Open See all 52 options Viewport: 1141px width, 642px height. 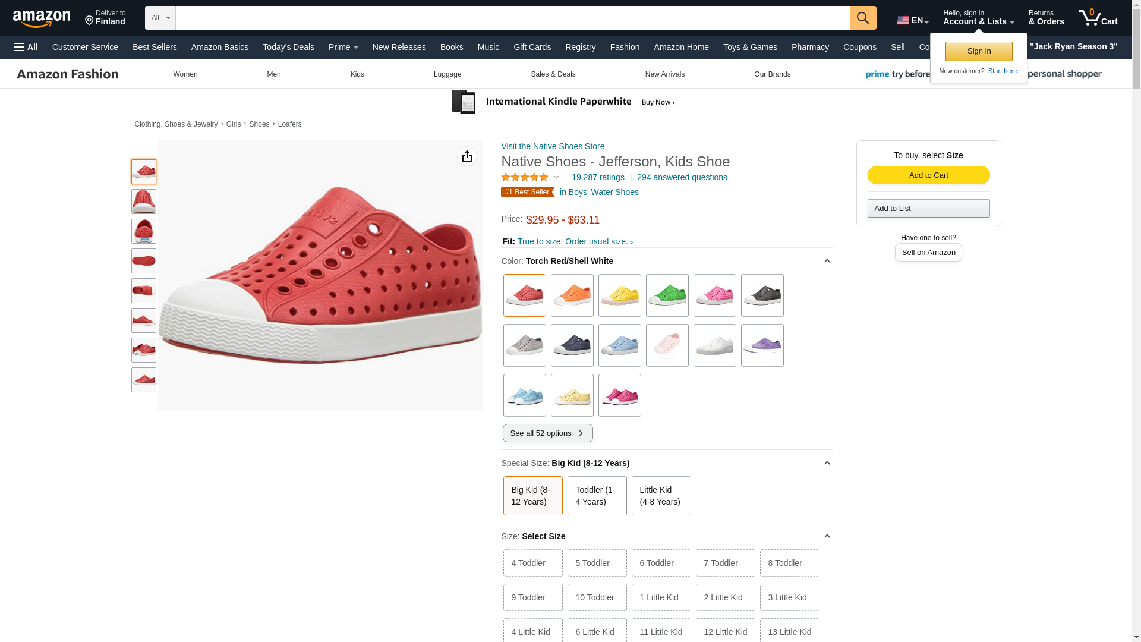tap(547, 433)
